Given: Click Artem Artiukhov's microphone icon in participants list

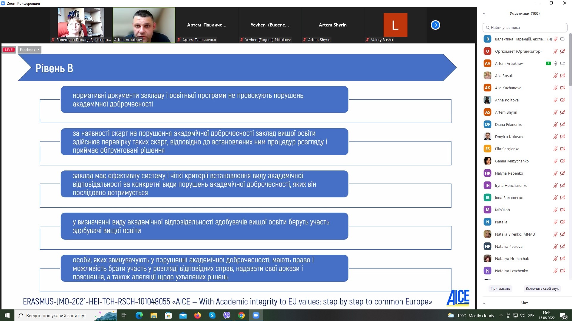Looking at the screenshot, I should click(556, 63).
